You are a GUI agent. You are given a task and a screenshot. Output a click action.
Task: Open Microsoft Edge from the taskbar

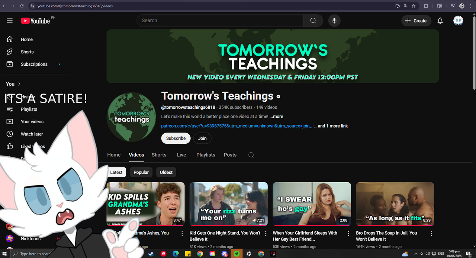pos(176,254)
